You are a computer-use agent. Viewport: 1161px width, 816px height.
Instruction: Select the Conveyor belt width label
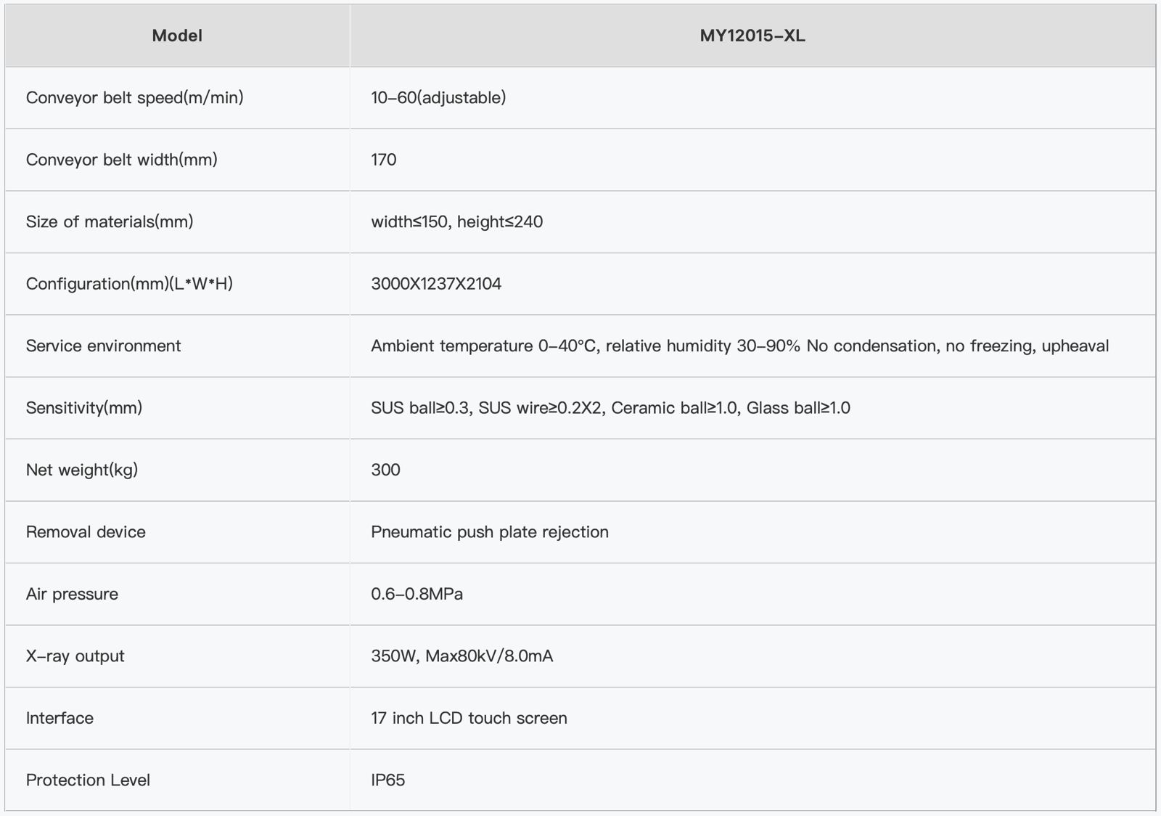click(x=121, y=160)
